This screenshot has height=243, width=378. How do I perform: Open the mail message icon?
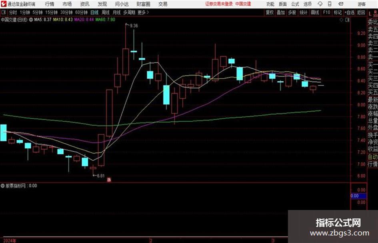[x=341, y=4]
